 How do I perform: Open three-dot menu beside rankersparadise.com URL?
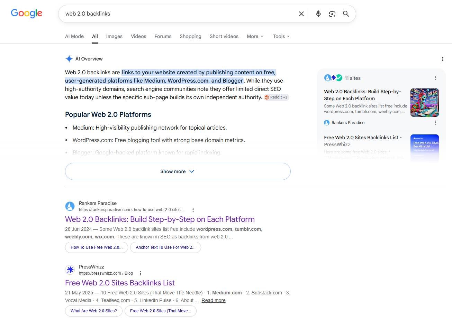coord(193,210)
